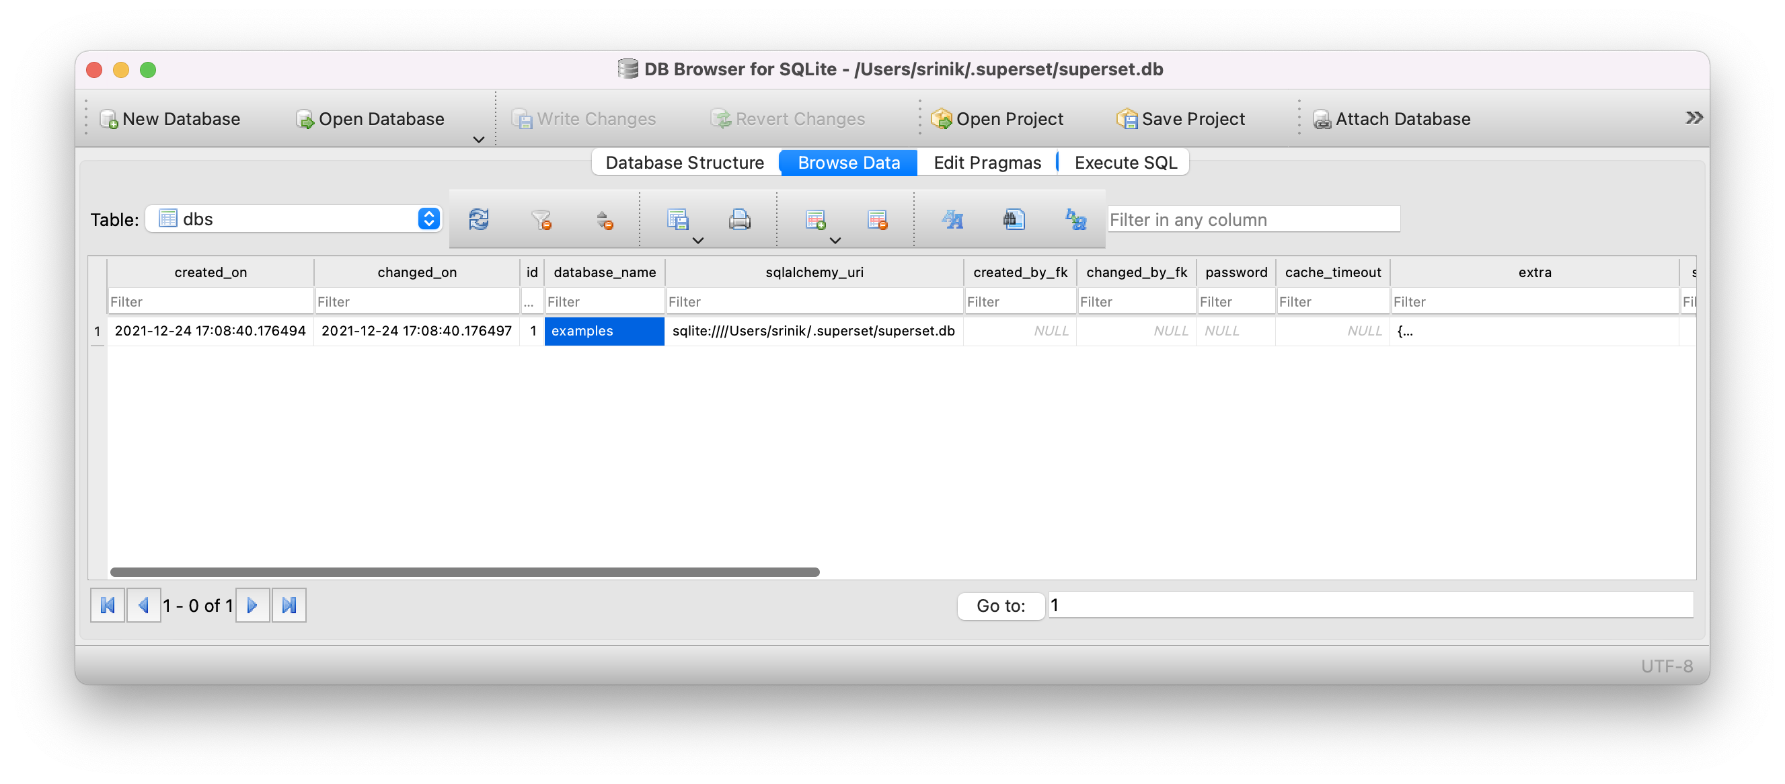Focus the Filter in any column field
This screenshot has width=1785, height=784.
pos(1253,220)
